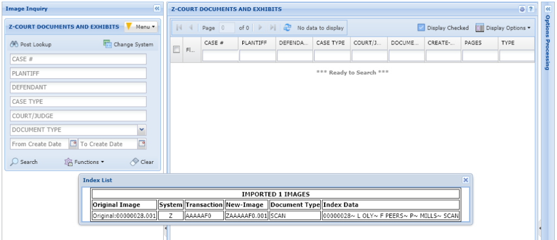Click filter box under PAGES column
This screenshot has width=557, height=240.
click(480, 56)
